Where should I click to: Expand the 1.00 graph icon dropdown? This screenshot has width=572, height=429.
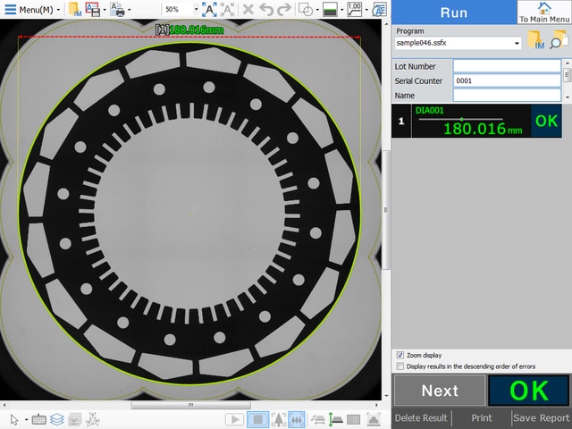[x=366, y=10]
